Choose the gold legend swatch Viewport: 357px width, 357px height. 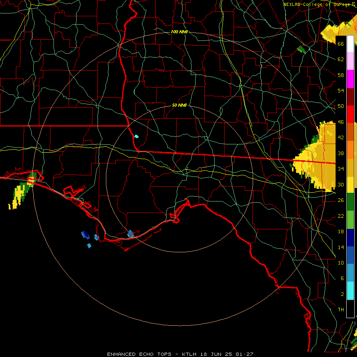[350, 168]
